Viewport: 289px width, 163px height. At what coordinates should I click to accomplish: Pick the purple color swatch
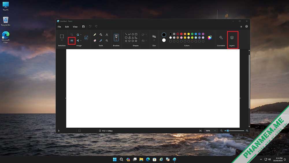pos(203,34)
